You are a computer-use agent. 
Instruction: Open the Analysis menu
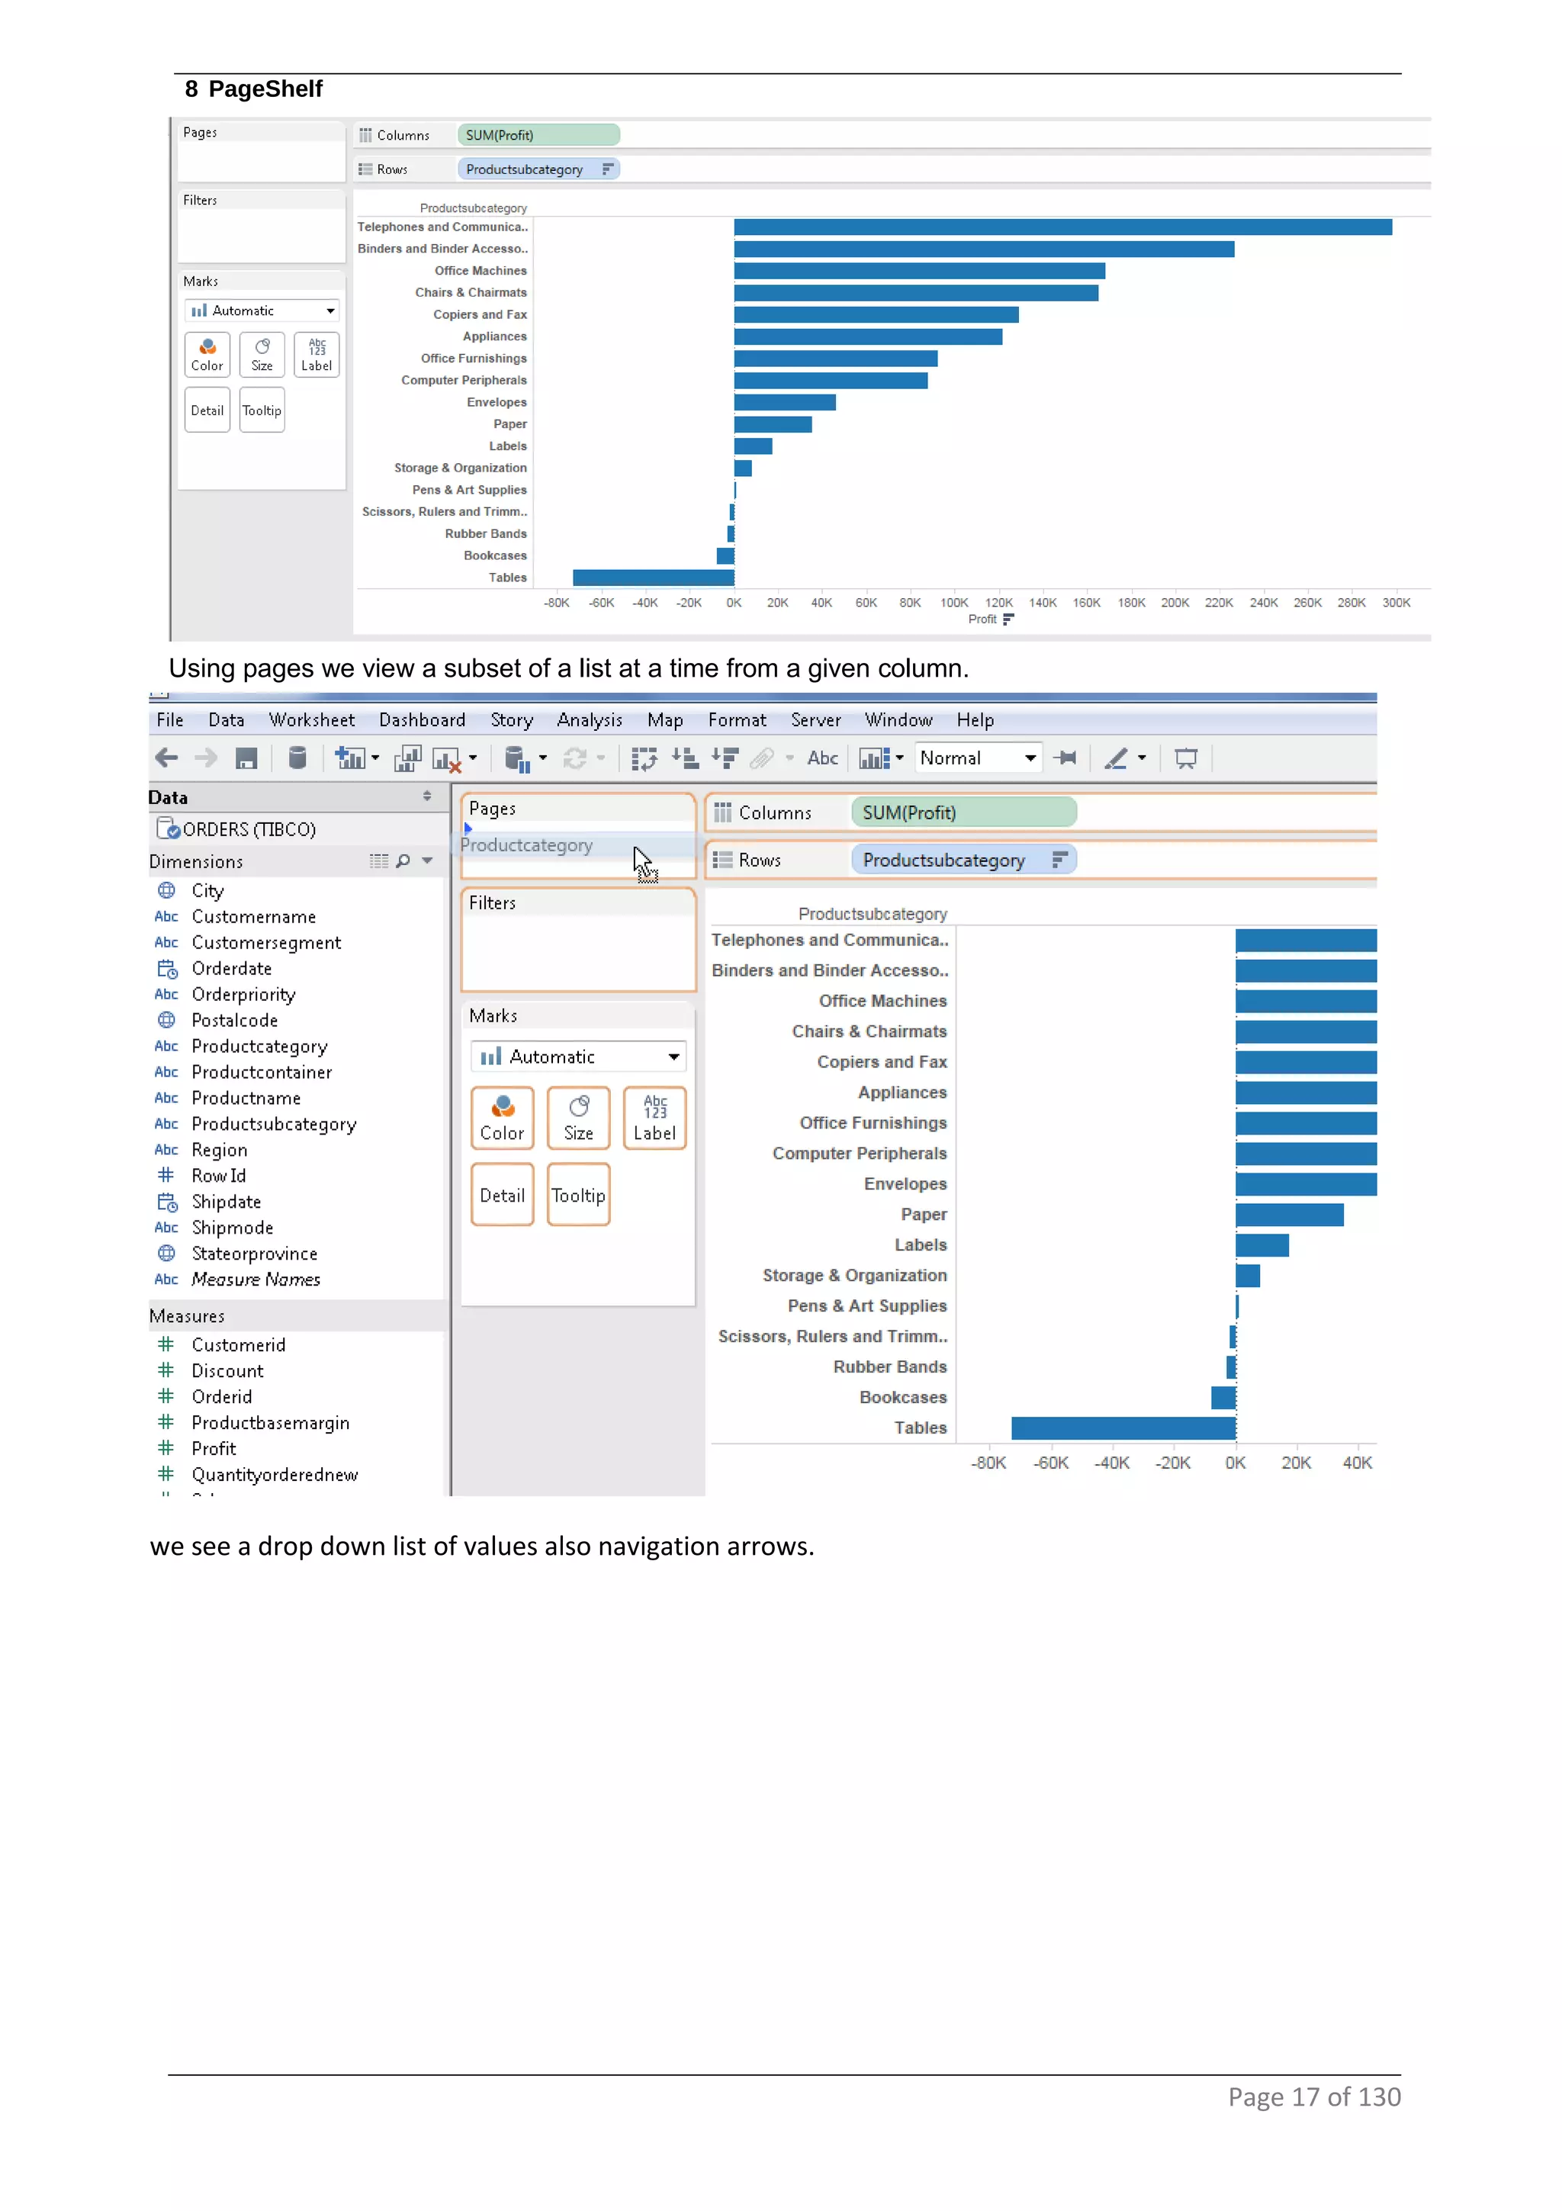[590, 720]
